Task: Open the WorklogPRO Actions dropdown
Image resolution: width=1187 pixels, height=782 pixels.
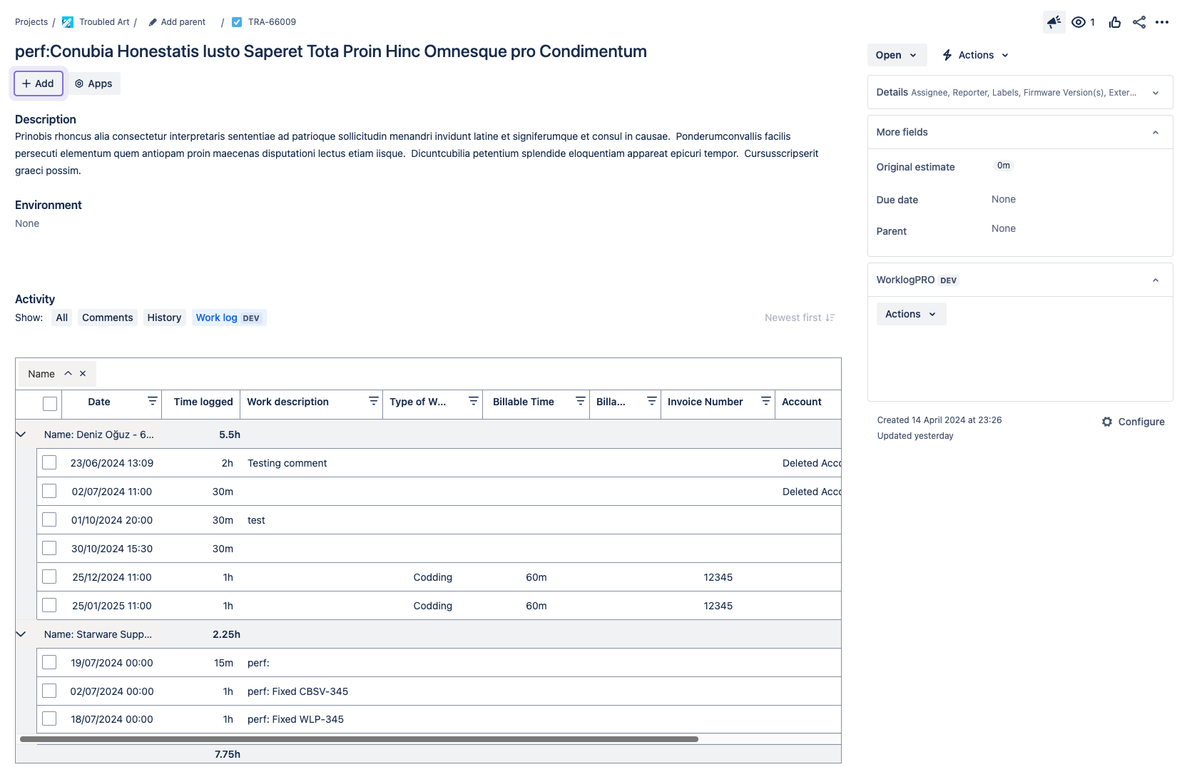Action: point(911,314)
